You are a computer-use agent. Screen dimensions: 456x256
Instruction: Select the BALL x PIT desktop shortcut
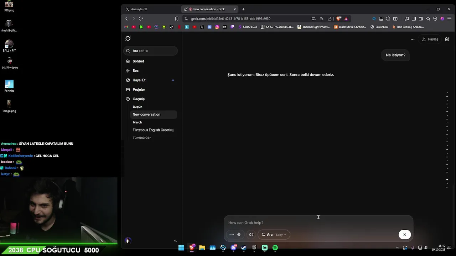9,46
